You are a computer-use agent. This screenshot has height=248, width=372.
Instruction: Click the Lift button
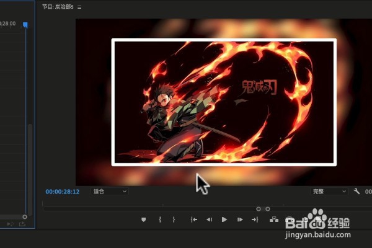click(274, 219)
